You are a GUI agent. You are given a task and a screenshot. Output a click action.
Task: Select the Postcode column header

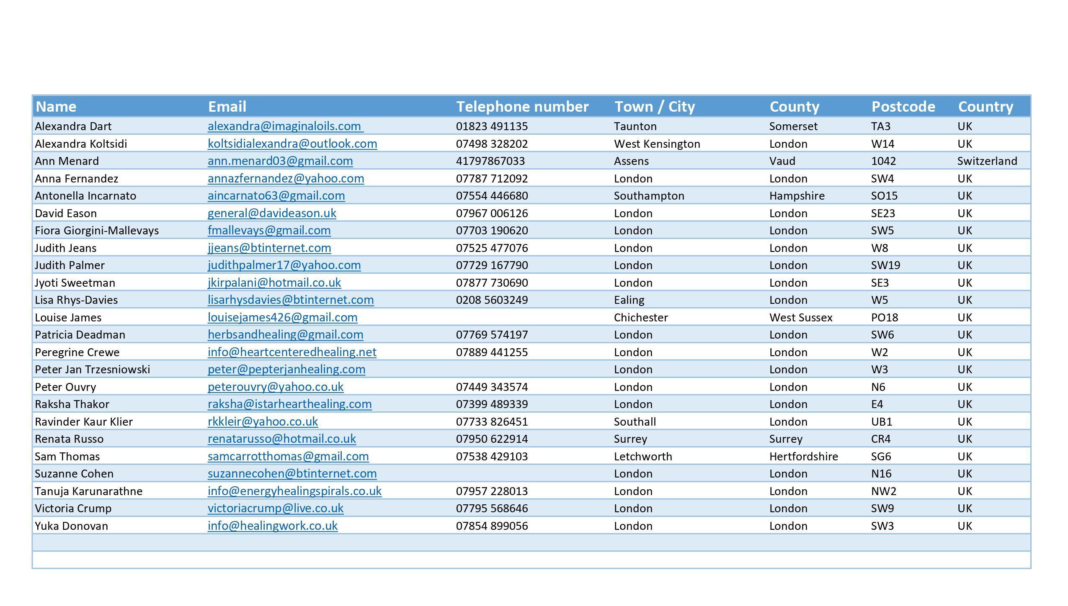point(903,106)
